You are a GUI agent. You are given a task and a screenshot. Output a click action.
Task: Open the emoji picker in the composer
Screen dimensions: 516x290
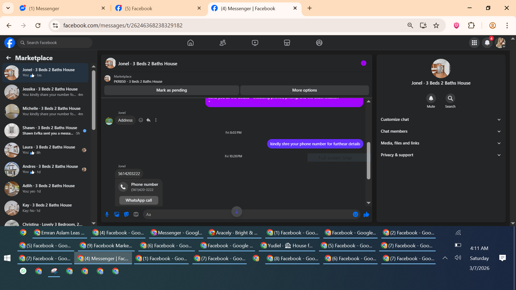(x=356, y=214)
